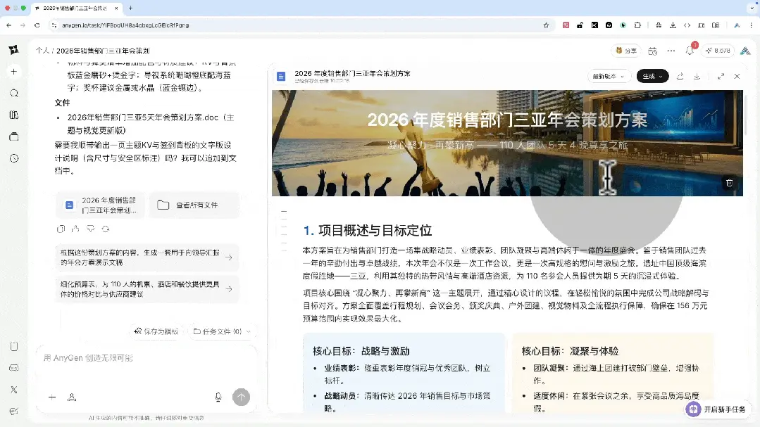Expand the 生成 button dropdown arrow
This screenshot has width=760, height=427.
pos(661,76)
